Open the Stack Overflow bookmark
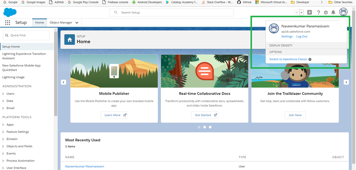The height and width of the screenshot is (170, 356). point(217,2)
